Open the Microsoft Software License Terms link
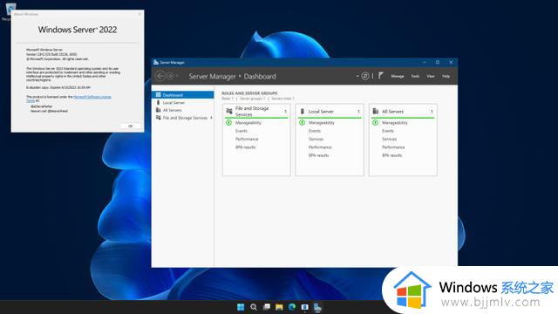The image size is (558, 314). point(92,97)
